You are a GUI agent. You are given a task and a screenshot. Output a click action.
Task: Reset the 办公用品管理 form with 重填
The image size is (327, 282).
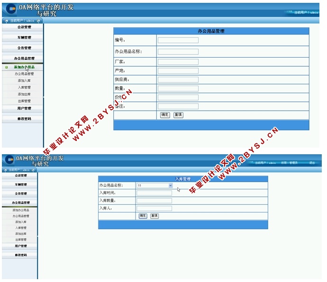(x=178, y=115)
